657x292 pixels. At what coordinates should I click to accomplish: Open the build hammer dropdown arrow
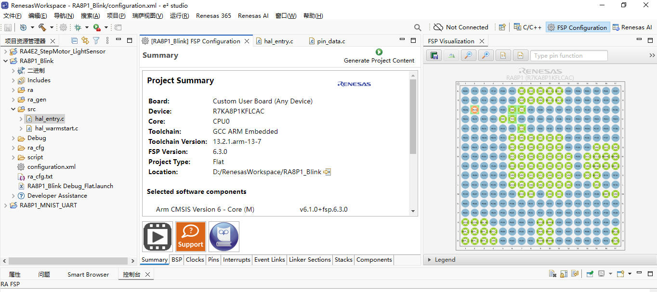[51, 27]
